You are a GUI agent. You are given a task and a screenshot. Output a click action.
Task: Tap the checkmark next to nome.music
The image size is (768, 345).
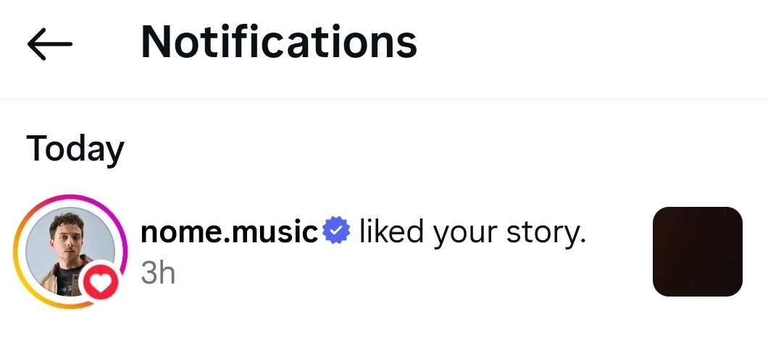point(335,231)
